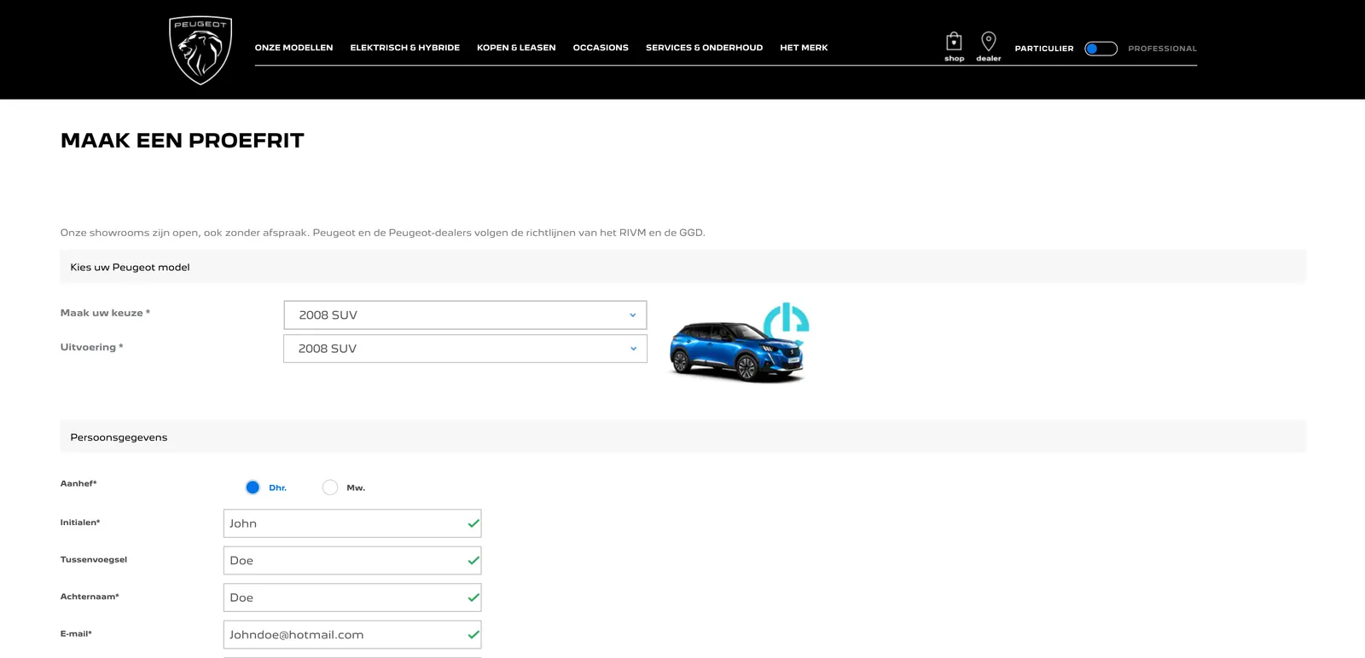Open the Occasions menu
The image size is (1365, 658).
click(x=601, y=48)
